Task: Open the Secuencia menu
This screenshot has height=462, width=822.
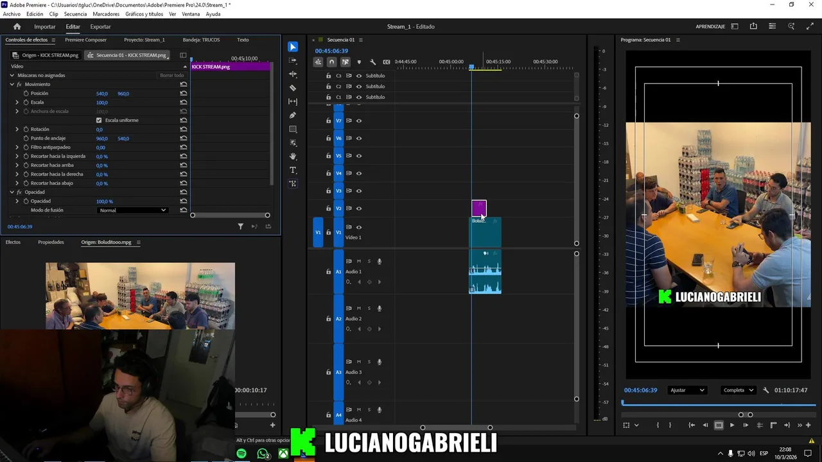Action: 75,14
